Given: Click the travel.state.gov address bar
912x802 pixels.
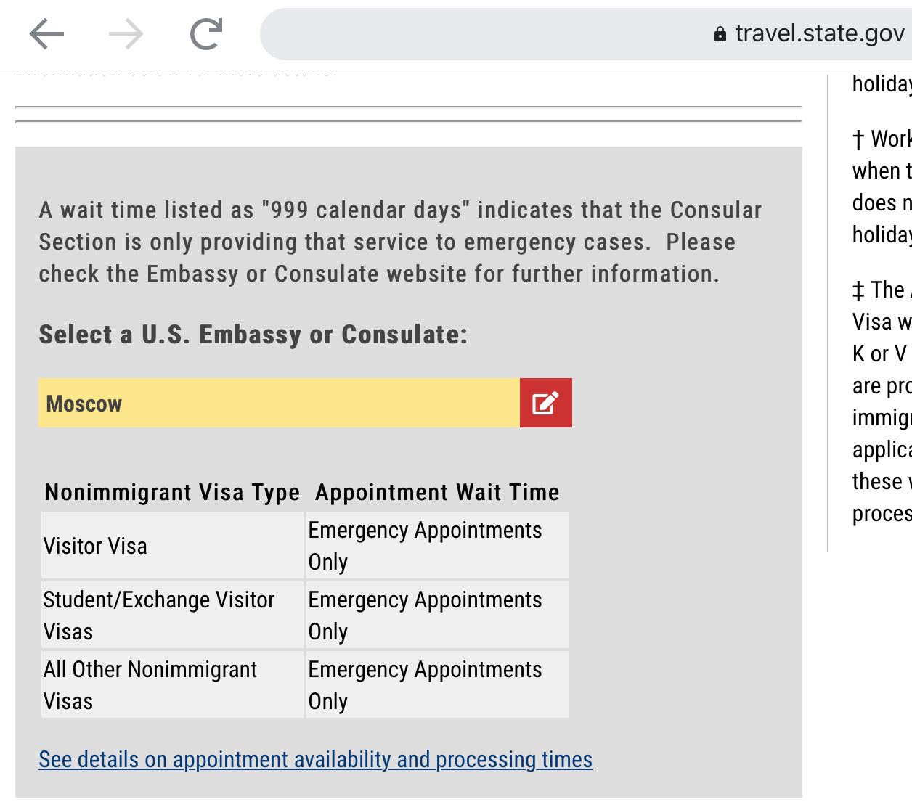Looking at the screenshot, I should pyautogui.click(x=586, y=34).
